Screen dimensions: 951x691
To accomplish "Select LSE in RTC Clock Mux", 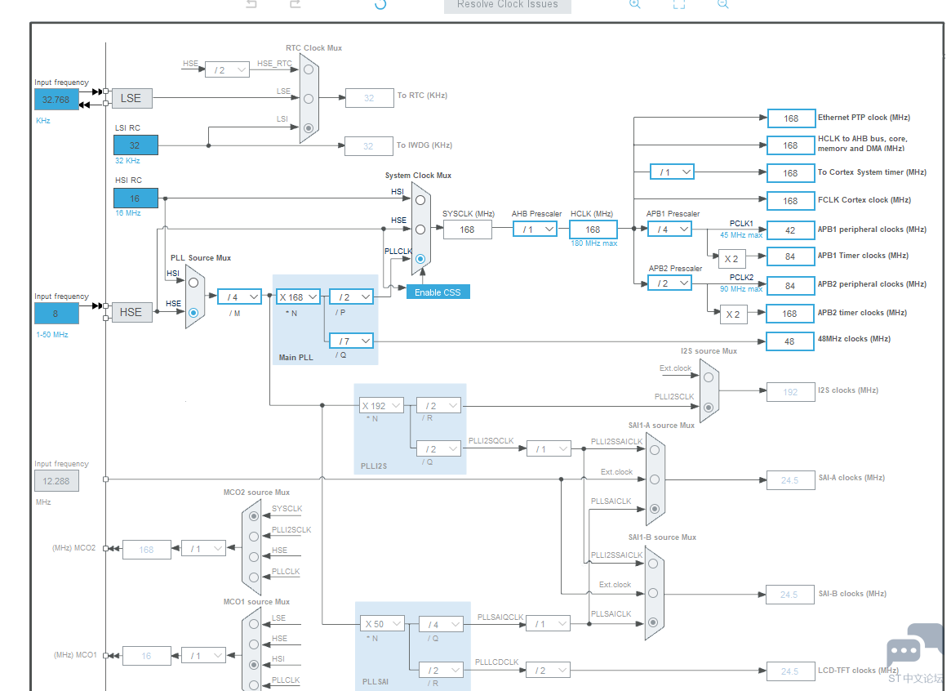I will (309, 99).
